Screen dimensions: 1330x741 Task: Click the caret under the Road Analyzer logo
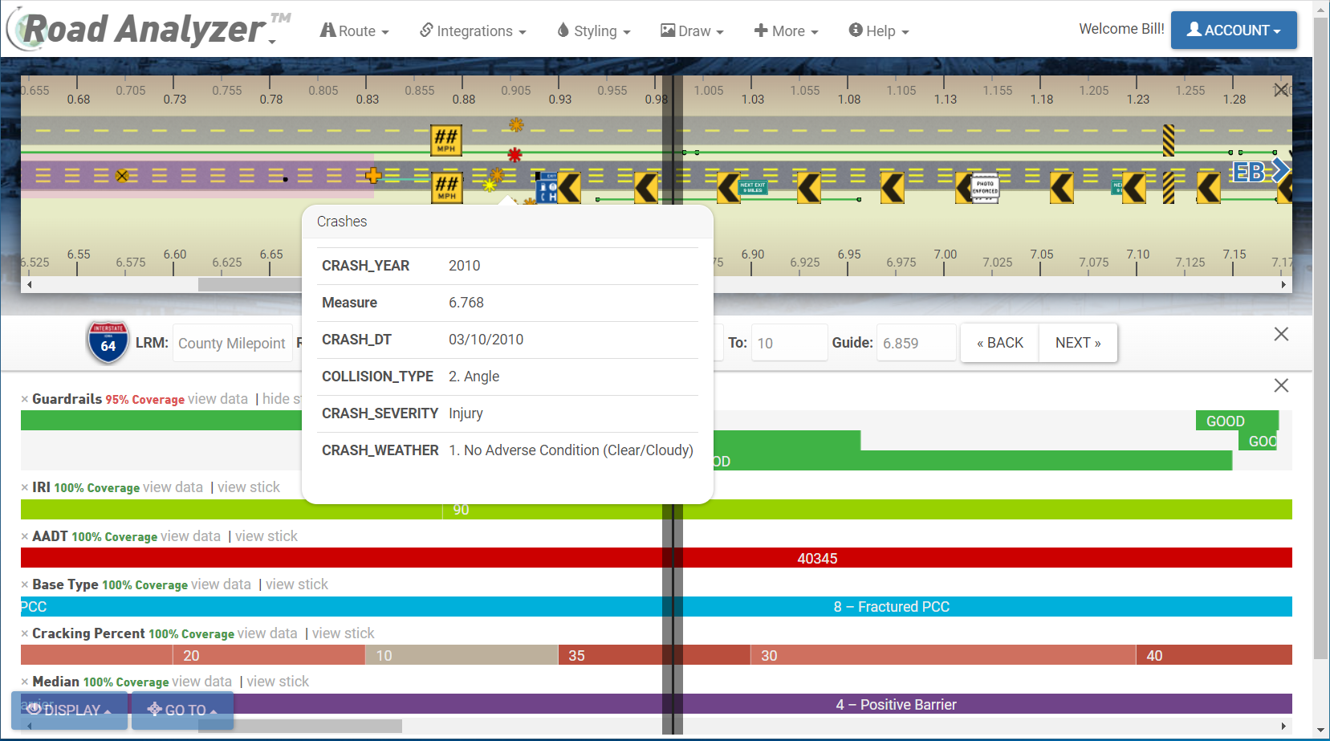272,42
